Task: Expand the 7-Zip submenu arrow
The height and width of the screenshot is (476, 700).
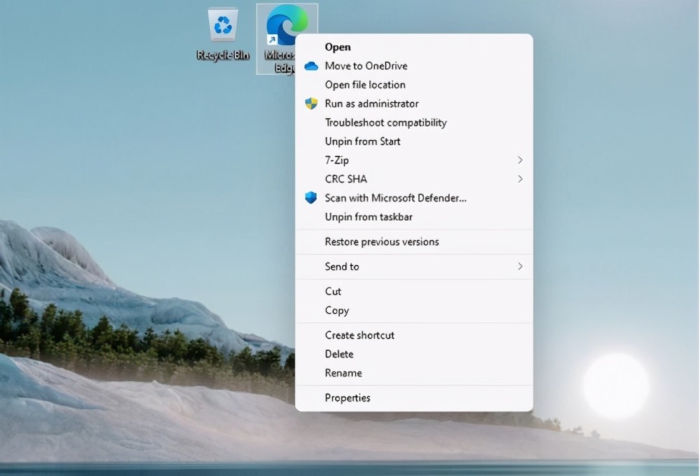Action: click(x=520, y=160)
